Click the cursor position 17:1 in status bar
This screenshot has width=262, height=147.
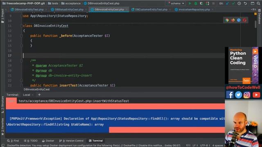pos(188,145)
